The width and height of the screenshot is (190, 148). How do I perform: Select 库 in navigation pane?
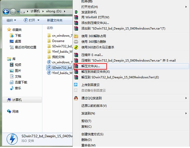(11, 59)
